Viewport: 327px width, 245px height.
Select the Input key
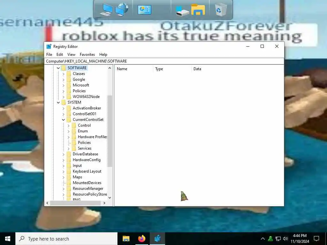[77, 166]
